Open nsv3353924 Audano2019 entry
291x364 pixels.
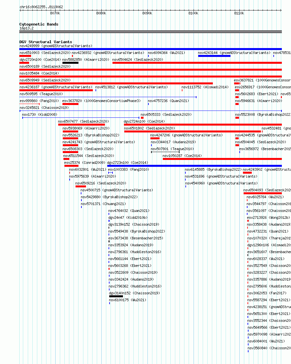point(131,245)
